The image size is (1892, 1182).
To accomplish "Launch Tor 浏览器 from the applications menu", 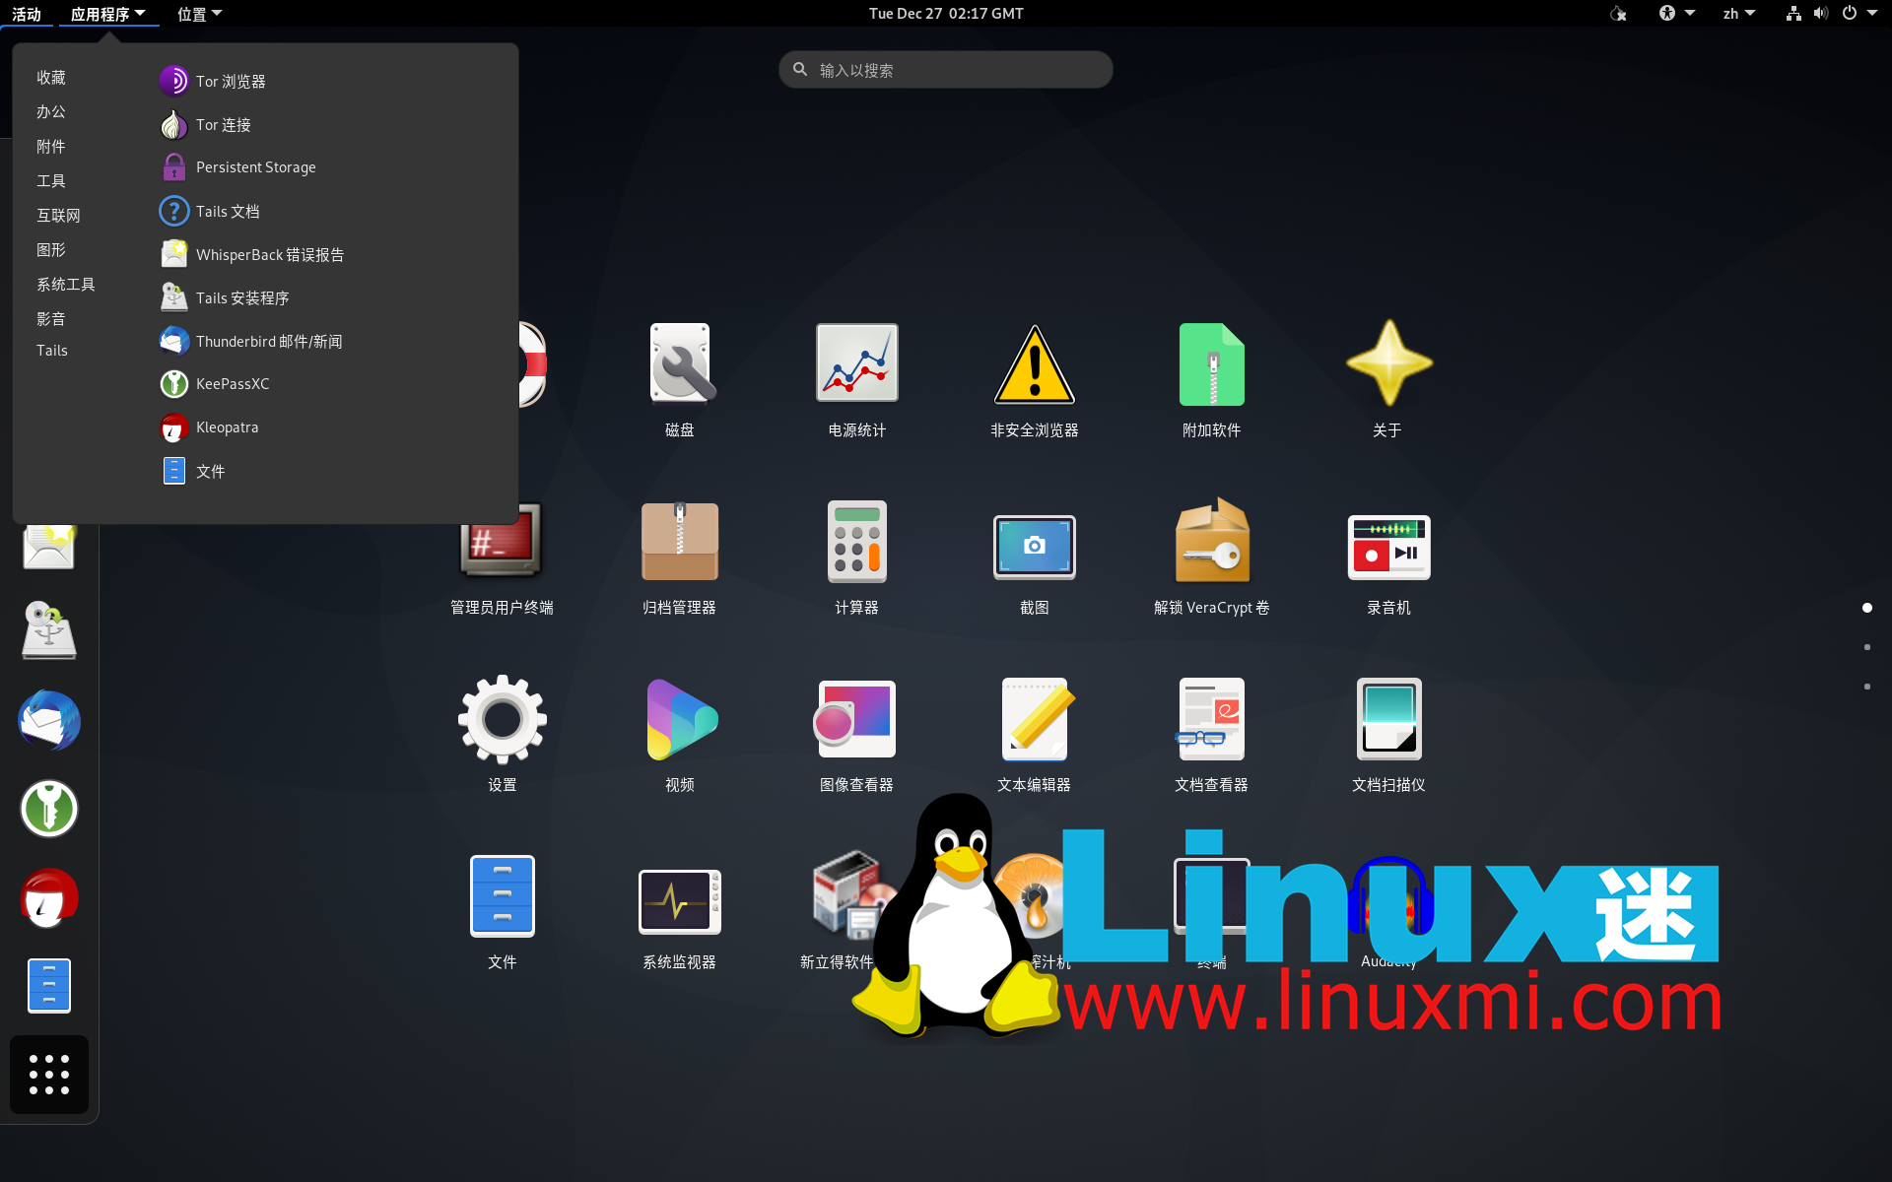I will click(x=213, y=81).
